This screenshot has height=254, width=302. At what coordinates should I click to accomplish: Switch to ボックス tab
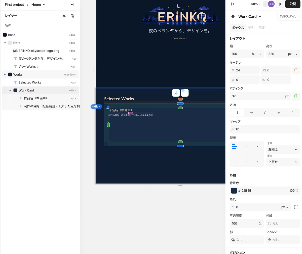(238, 28)
